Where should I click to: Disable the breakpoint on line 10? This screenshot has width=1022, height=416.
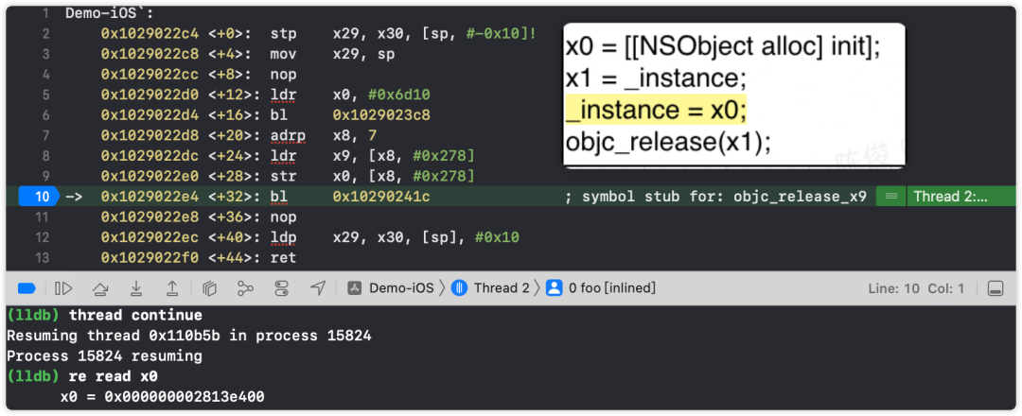tap(39, 197)
